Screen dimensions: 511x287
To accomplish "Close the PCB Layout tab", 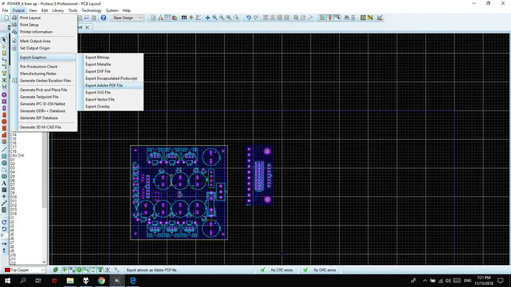I will click(x=87, y=28).
